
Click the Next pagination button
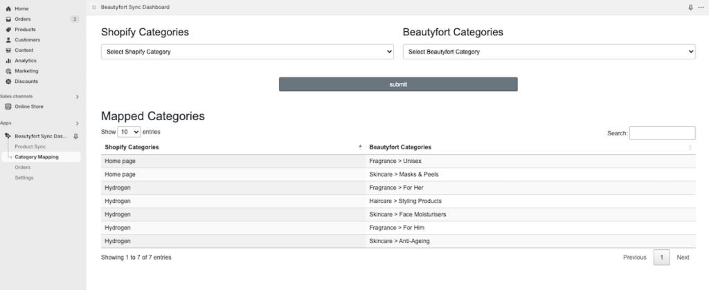pyautogui.click(x=683, y=258)
